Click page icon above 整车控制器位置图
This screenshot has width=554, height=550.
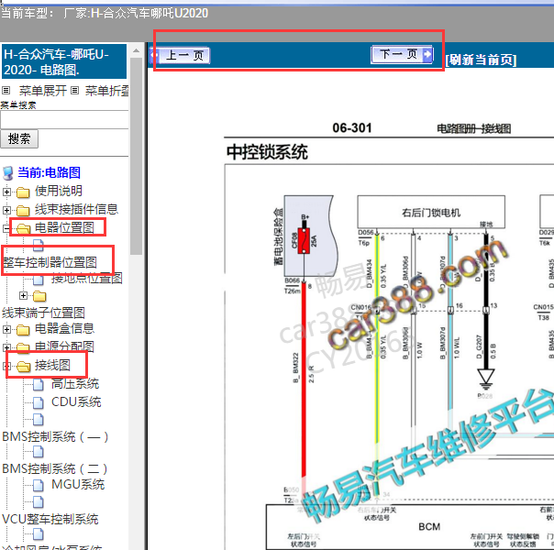click(39, 244)
